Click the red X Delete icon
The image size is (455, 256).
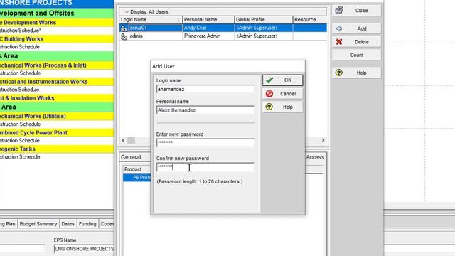339,42
